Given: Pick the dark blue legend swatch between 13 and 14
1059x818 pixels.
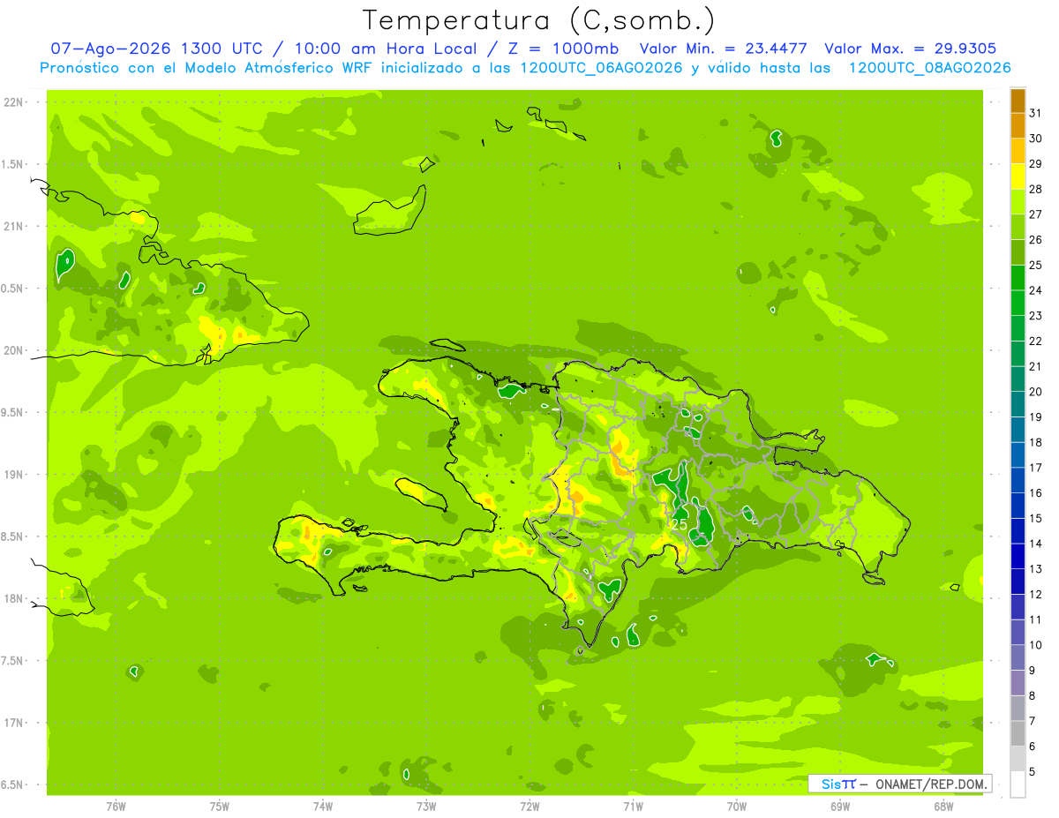Looking at the screenshot, I should (1018, 556).
